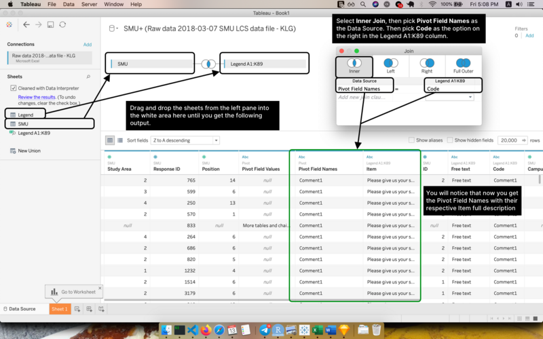Image resolution: width=543 pixels, height=339 pixels.
Task: Uncheck Cleaned with Data Interpreter
Action: pos(13,88)
